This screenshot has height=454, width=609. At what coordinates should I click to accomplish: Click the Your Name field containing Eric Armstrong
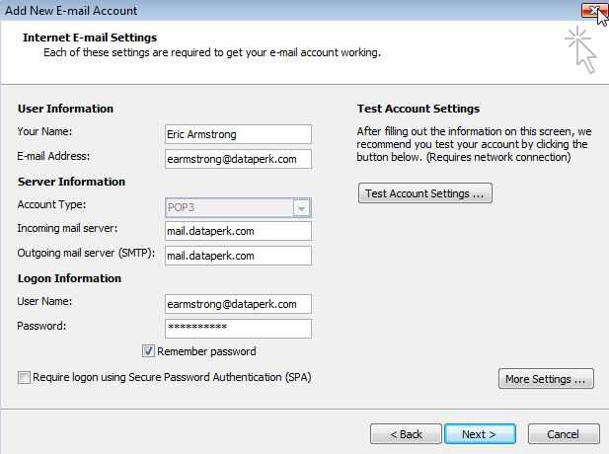click(x=238, y=134)
